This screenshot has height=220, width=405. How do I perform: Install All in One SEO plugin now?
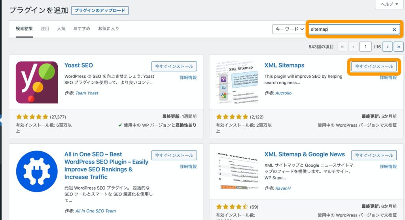pos(174,155)
